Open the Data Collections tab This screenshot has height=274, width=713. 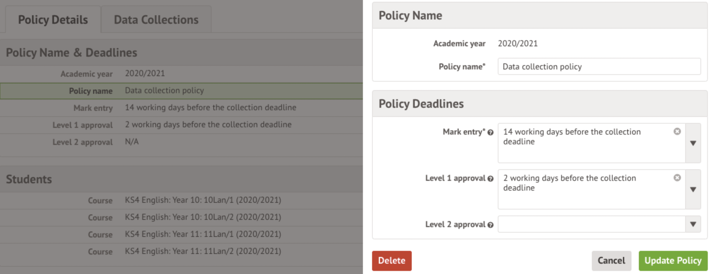(156, 20)
